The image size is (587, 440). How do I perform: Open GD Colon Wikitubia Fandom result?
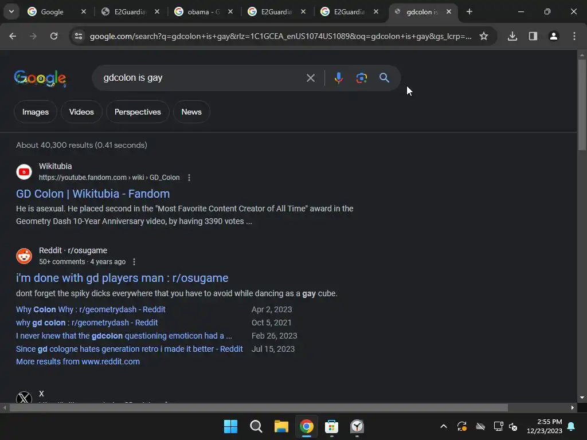point(93,194)
